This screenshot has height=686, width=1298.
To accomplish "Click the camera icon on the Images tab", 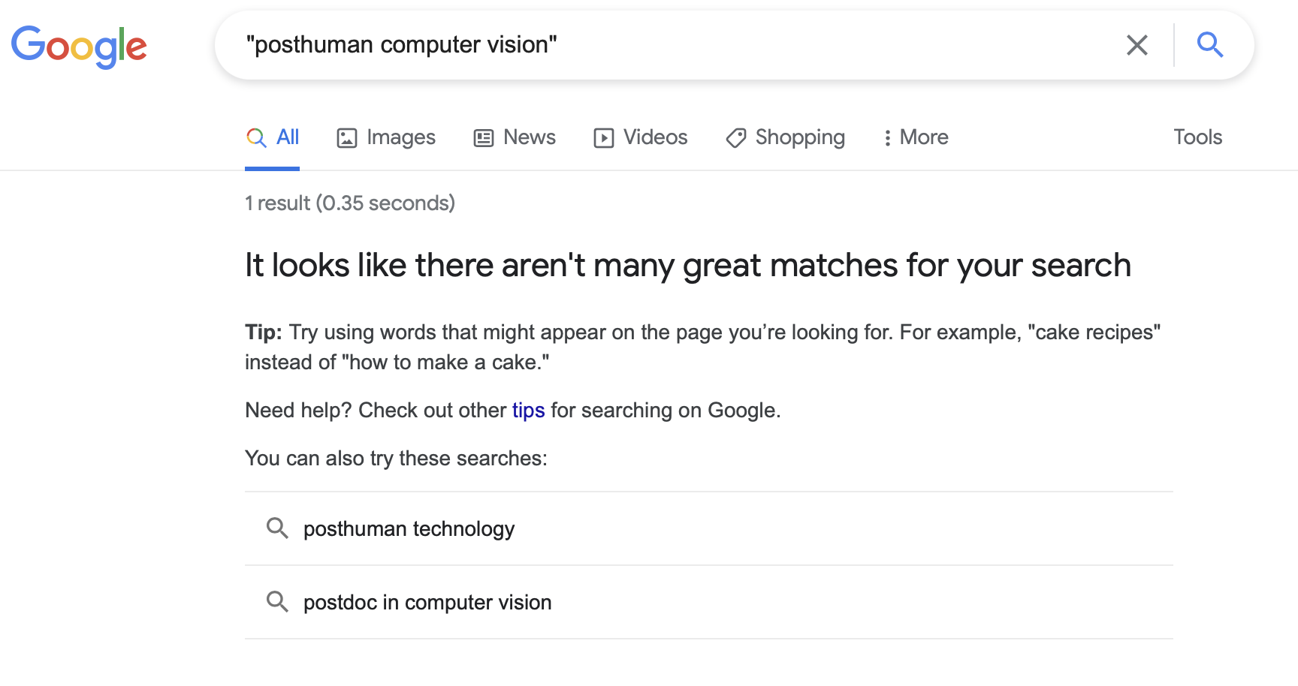I will (x=346, y=138).
